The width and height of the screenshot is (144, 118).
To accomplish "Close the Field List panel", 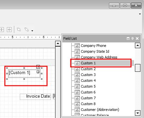I will point(137,38).
